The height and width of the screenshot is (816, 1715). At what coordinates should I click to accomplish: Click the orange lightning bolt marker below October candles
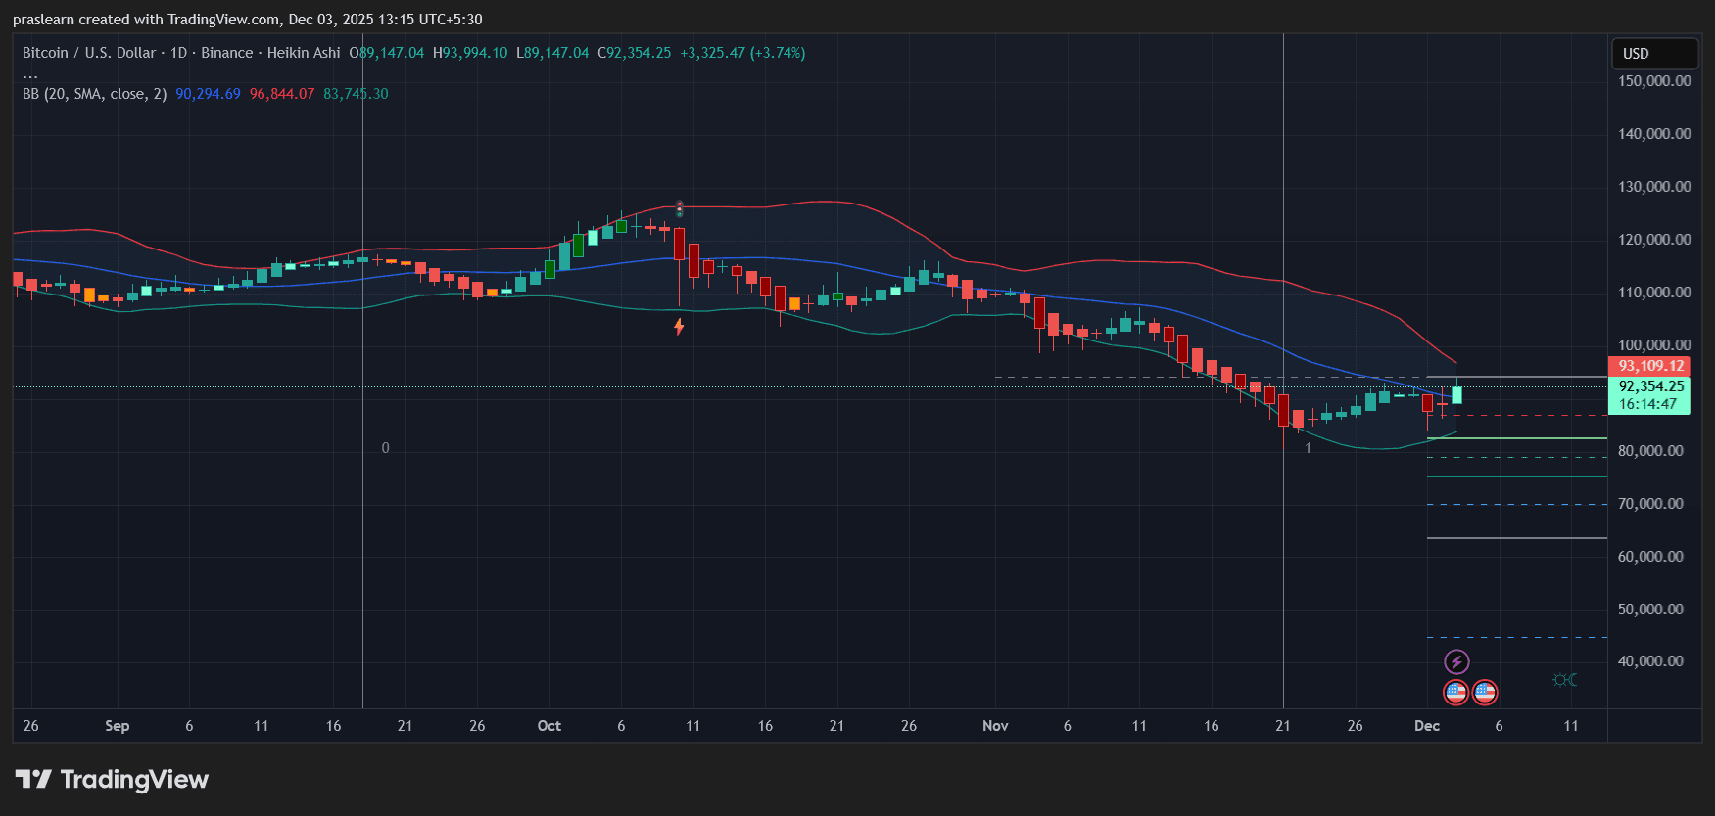(x=679, y=326)
